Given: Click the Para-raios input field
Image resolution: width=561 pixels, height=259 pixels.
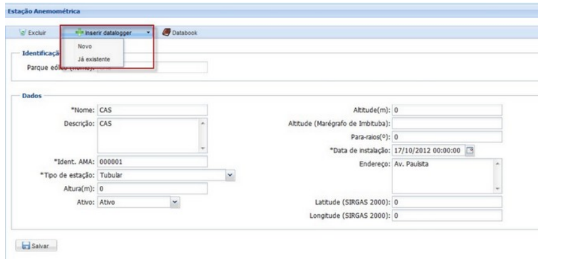Looking at the screenshot, I should point(447,136).
